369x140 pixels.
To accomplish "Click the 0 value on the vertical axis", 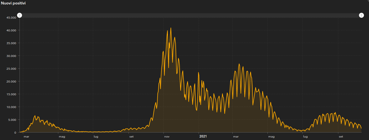I will click(x=15, y=132).
